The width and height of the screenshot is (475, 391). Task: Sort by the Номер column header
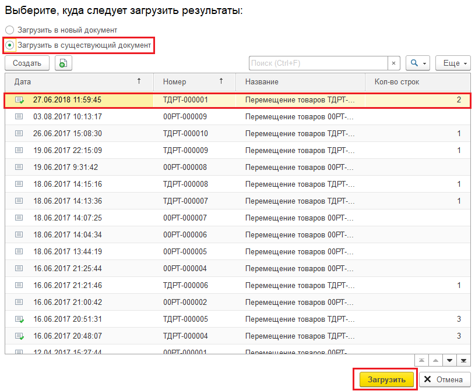[195, 81]
